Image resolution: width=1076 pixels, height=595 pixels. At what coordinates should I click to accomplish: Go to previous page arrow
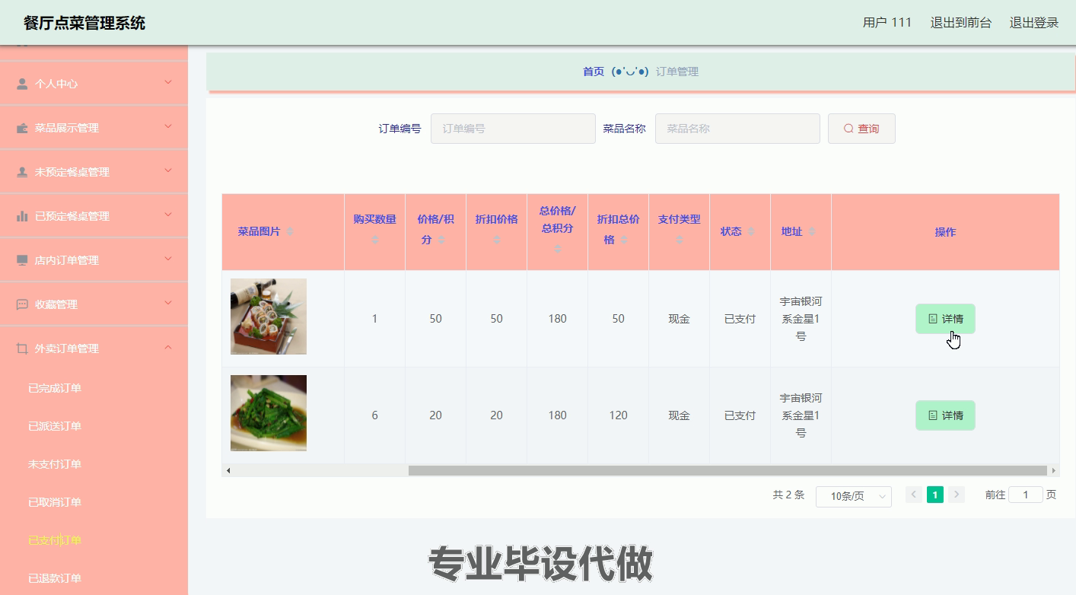click(x=914, y=495)
